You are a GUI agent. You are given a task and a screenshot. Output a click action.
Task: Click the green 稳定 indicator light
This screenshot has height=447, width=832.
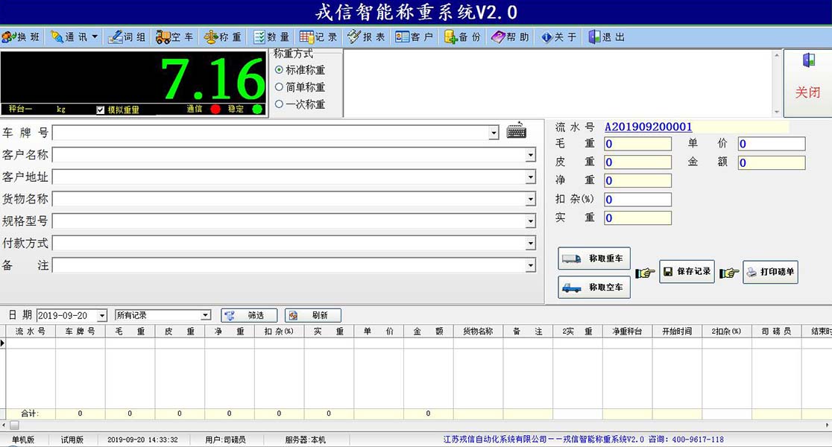click(x=257, y=110)
